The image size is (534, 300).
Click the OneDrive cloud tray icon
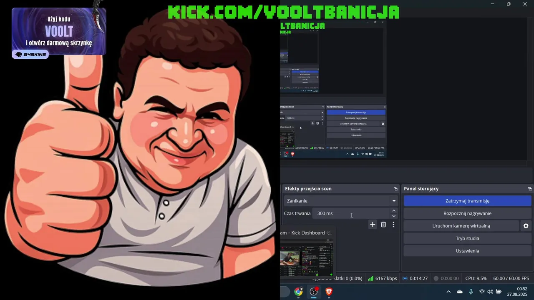point(460,292)
